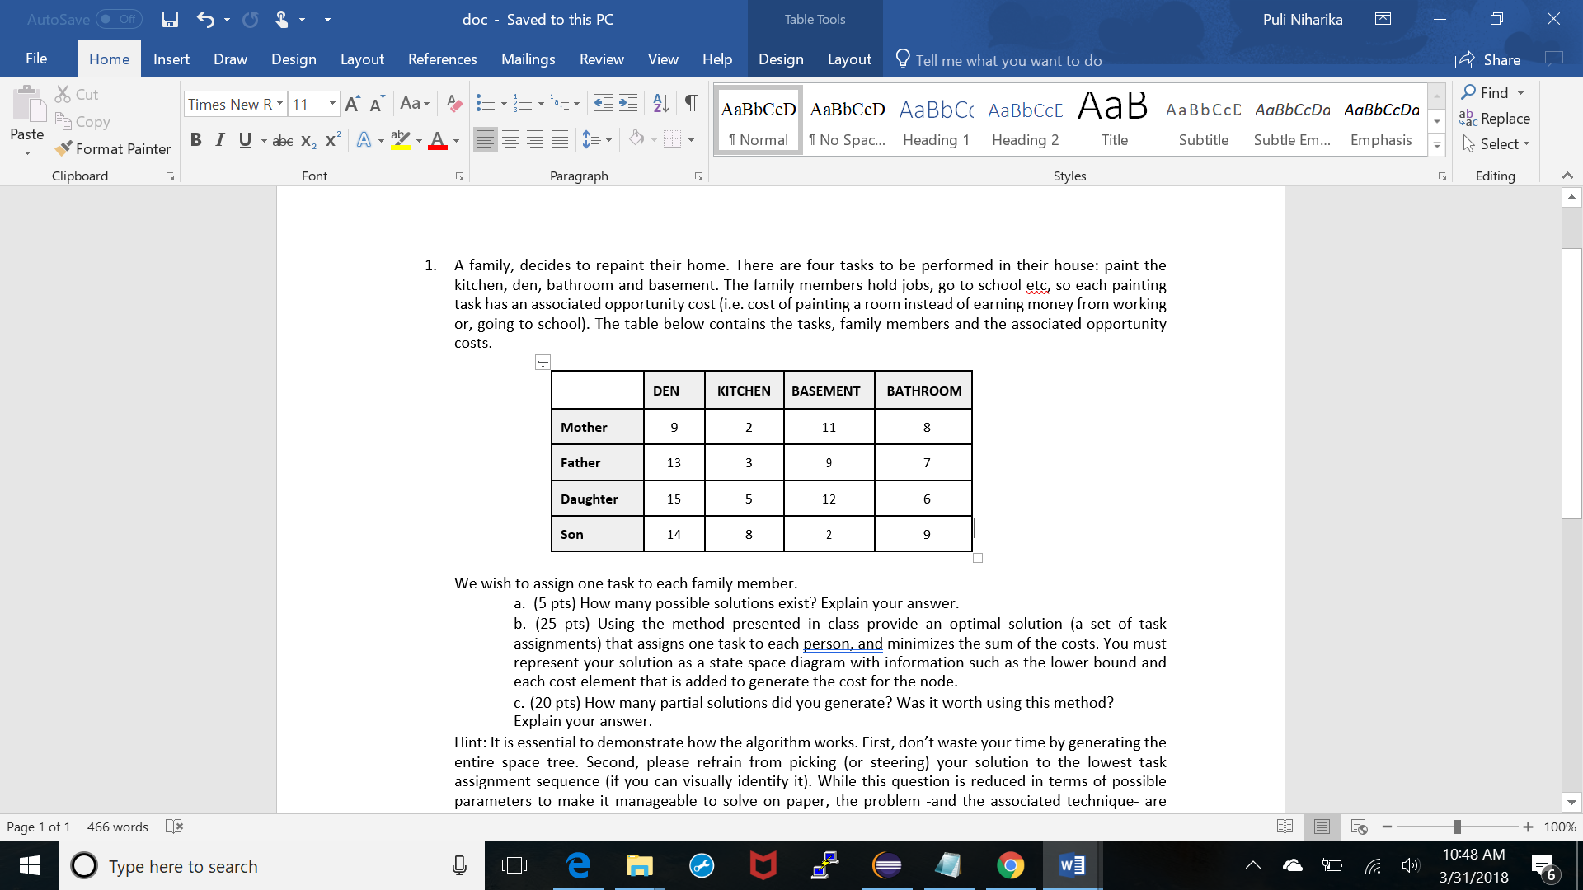Viewport: 1583px width, 890px height.
Task: Click the zoom slider handle
Action: (x=1457, y=827)
